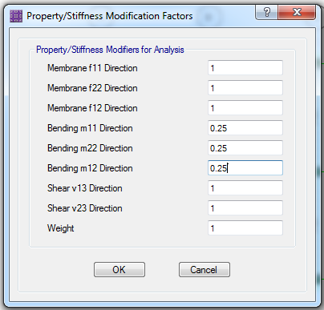Viewport: 324px width, 310px height.
Task: Click inside the Bending m12 Direction field
Action: click(x=245, y=168)
